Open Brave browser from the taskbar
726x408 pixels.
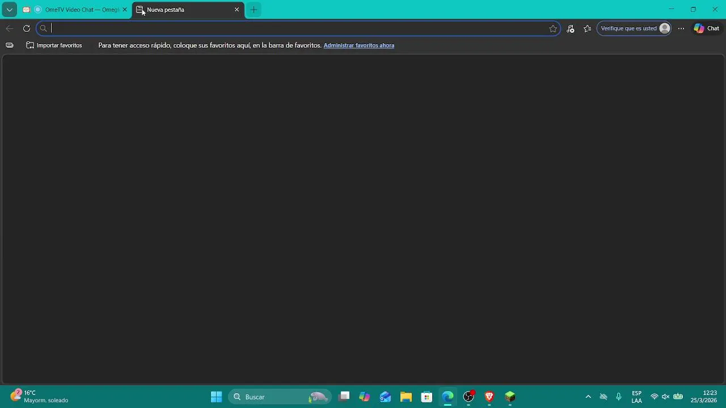click(x=489, y=397)
